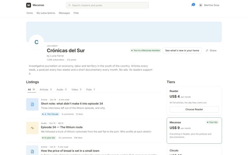Click 1,284 subscribers count
The image size is (248, 155).
click(x=55, y=60)
